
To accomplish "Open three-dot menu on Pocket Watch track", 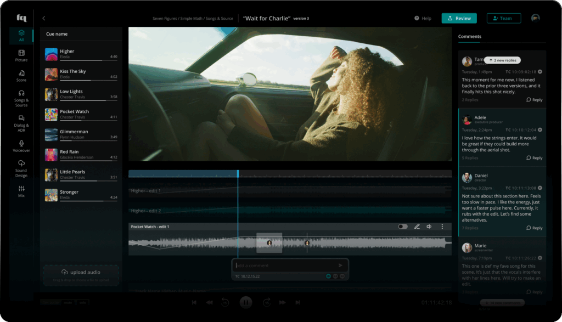I will (442, 227).
